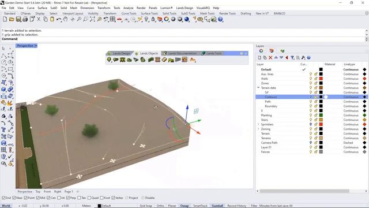Click the blue Help question icon in main toolbar
Viewport: 369px width, 208px height.
[x=220, y=19]
